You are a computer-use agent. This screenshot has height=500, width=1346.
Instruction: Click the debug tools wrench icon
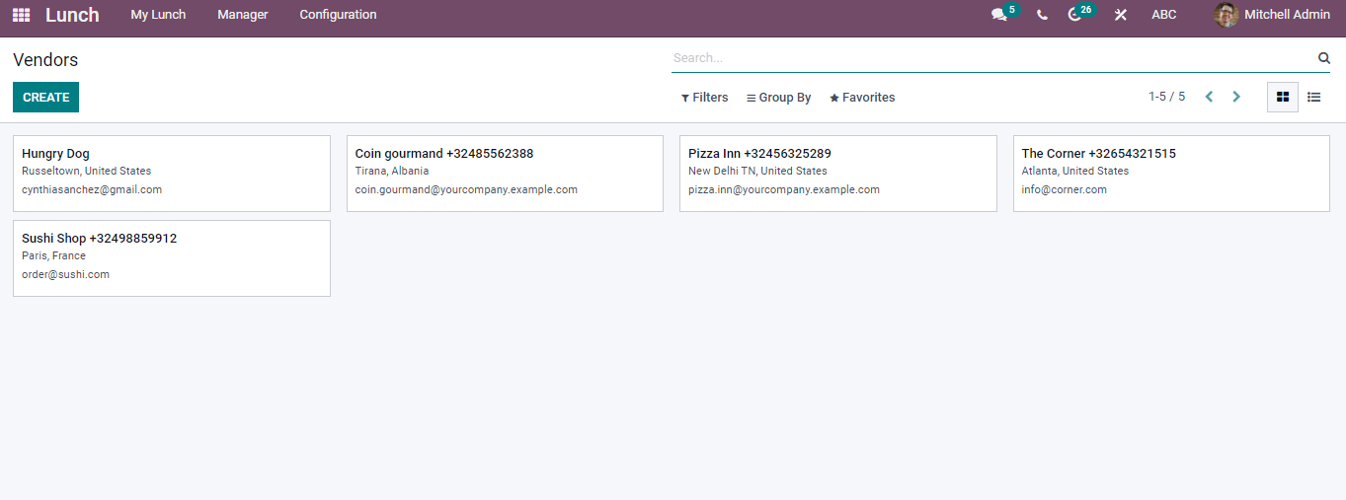(1121, 15)
